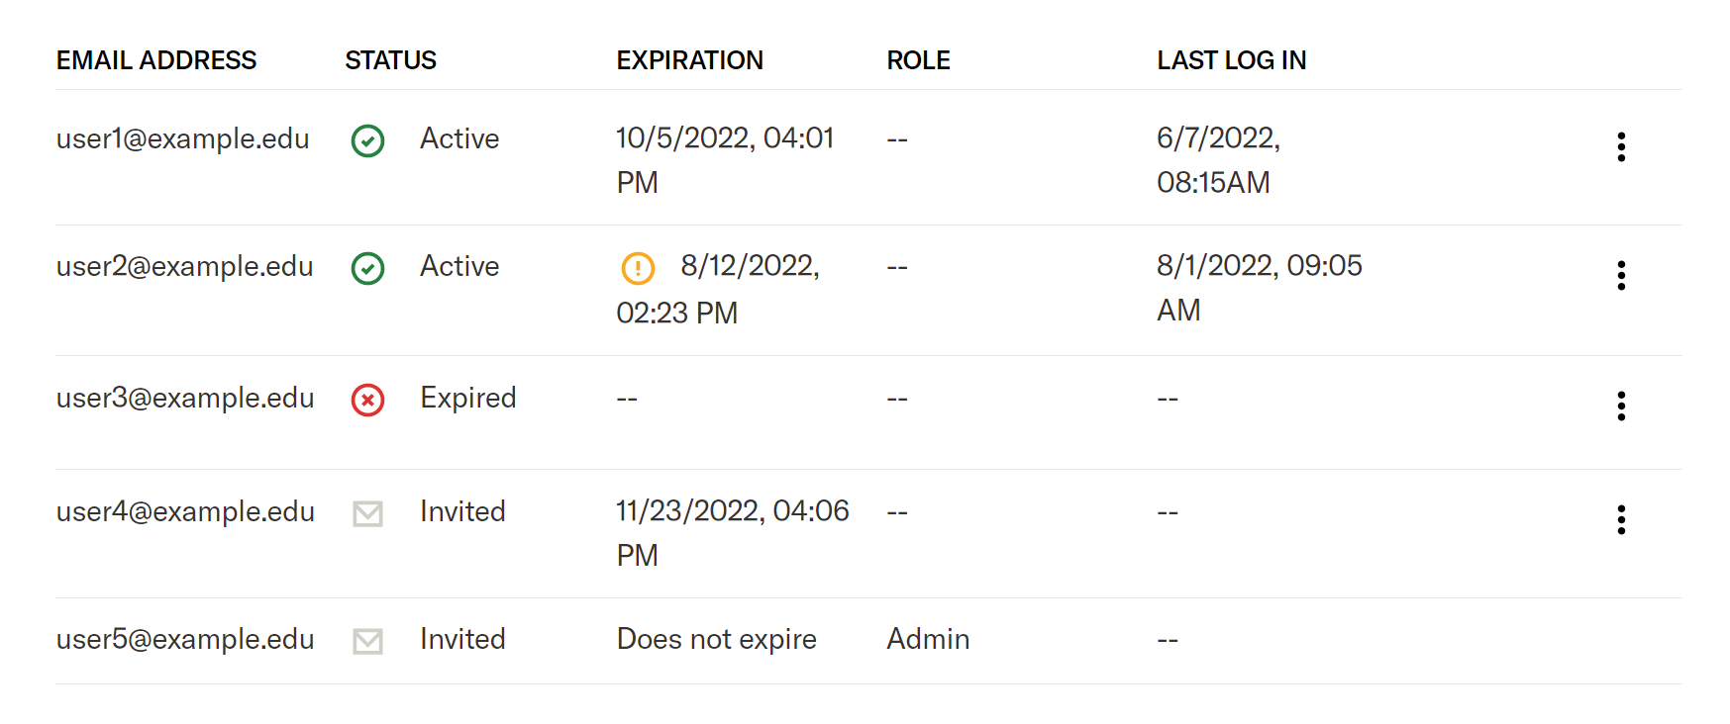Click the Invited envelope icon for user5
This screenshot has width=1730, height=724.
[368, 641]
